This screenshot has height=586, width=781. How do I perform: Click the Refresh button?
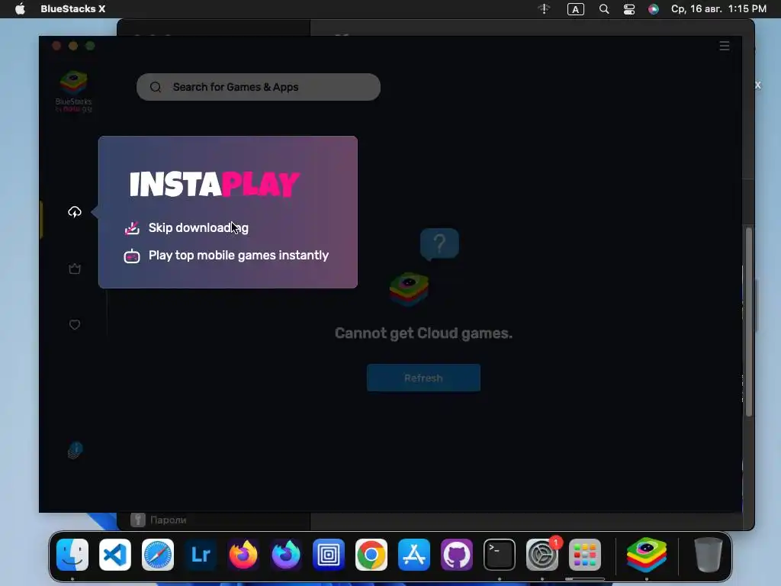click(x=423, y=378)
